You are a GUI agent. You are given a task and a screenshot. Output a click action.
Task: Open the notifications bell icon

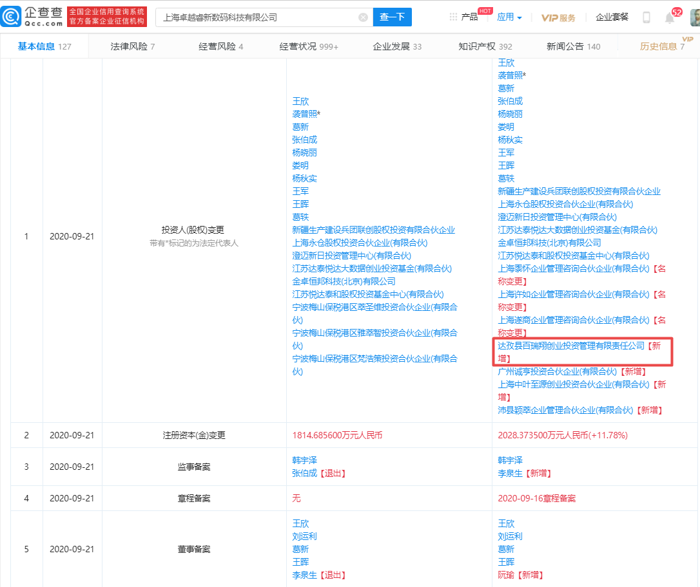click(670, 18)
